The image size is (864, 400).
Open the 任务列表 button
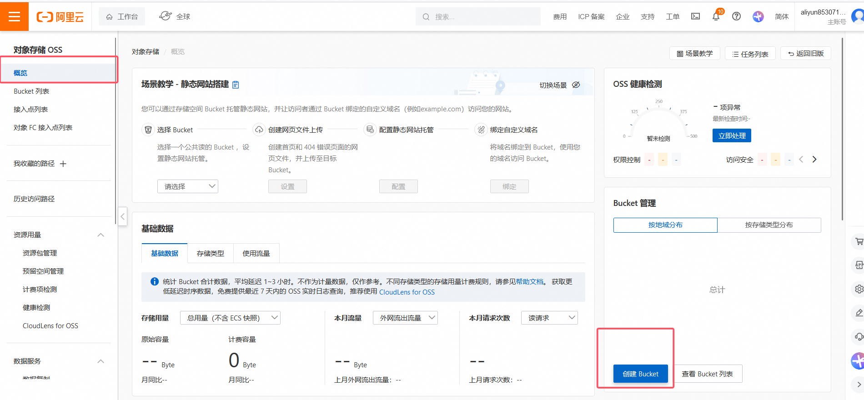click(x=750, y=54)
